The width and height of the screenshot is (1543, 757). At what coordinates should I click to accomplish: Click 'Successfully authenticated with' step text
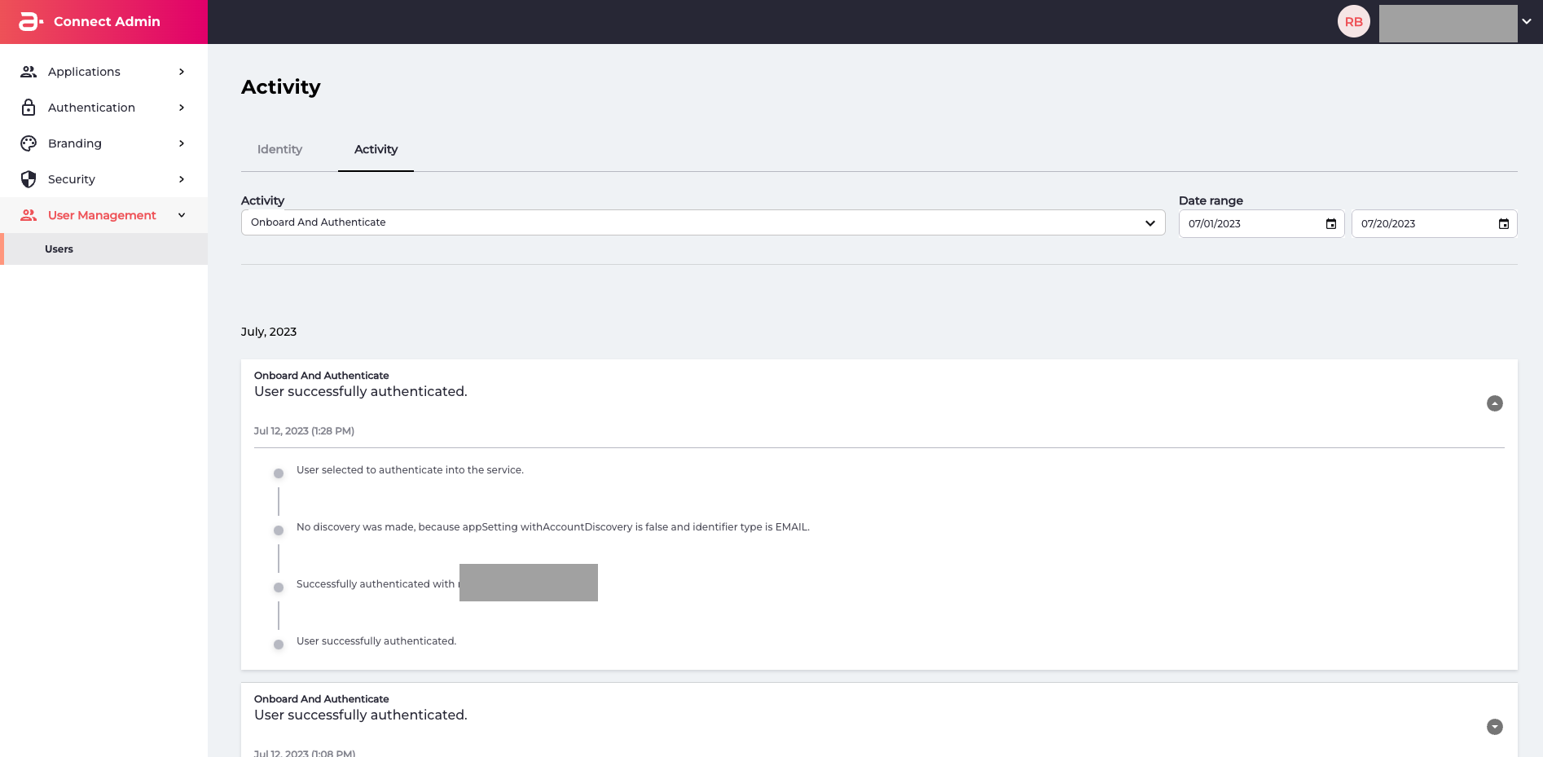376,584
